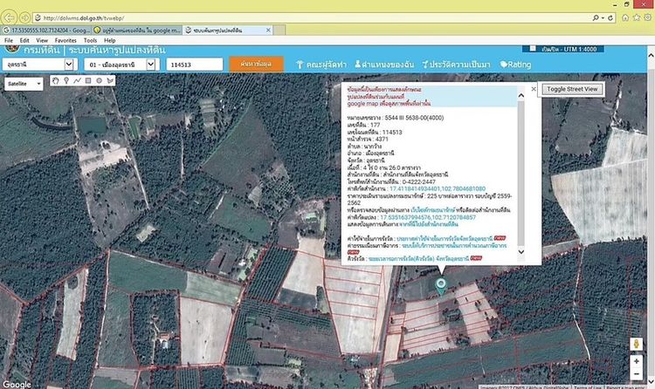
Task: Close the land search browser tab
Action: click(x=268, y=30)
